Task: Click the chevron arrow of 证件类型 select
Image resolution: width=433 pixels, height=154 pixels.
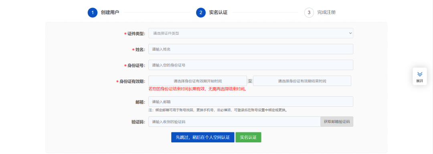Action: click(350, 33)
